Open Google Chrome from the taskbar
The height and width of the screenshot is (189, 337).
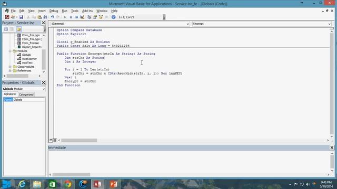(68, 184)
